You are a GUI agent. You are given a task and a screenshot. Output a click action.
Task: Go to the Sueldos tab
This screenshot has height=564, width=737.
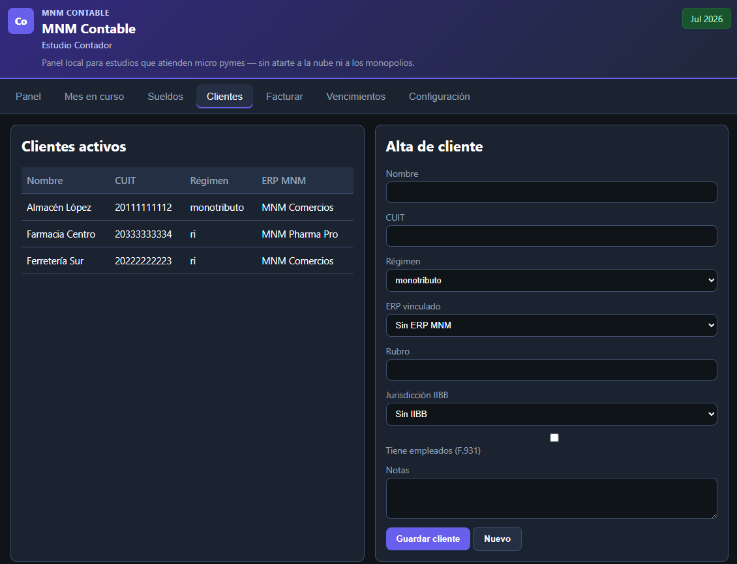tap(166, 97)
